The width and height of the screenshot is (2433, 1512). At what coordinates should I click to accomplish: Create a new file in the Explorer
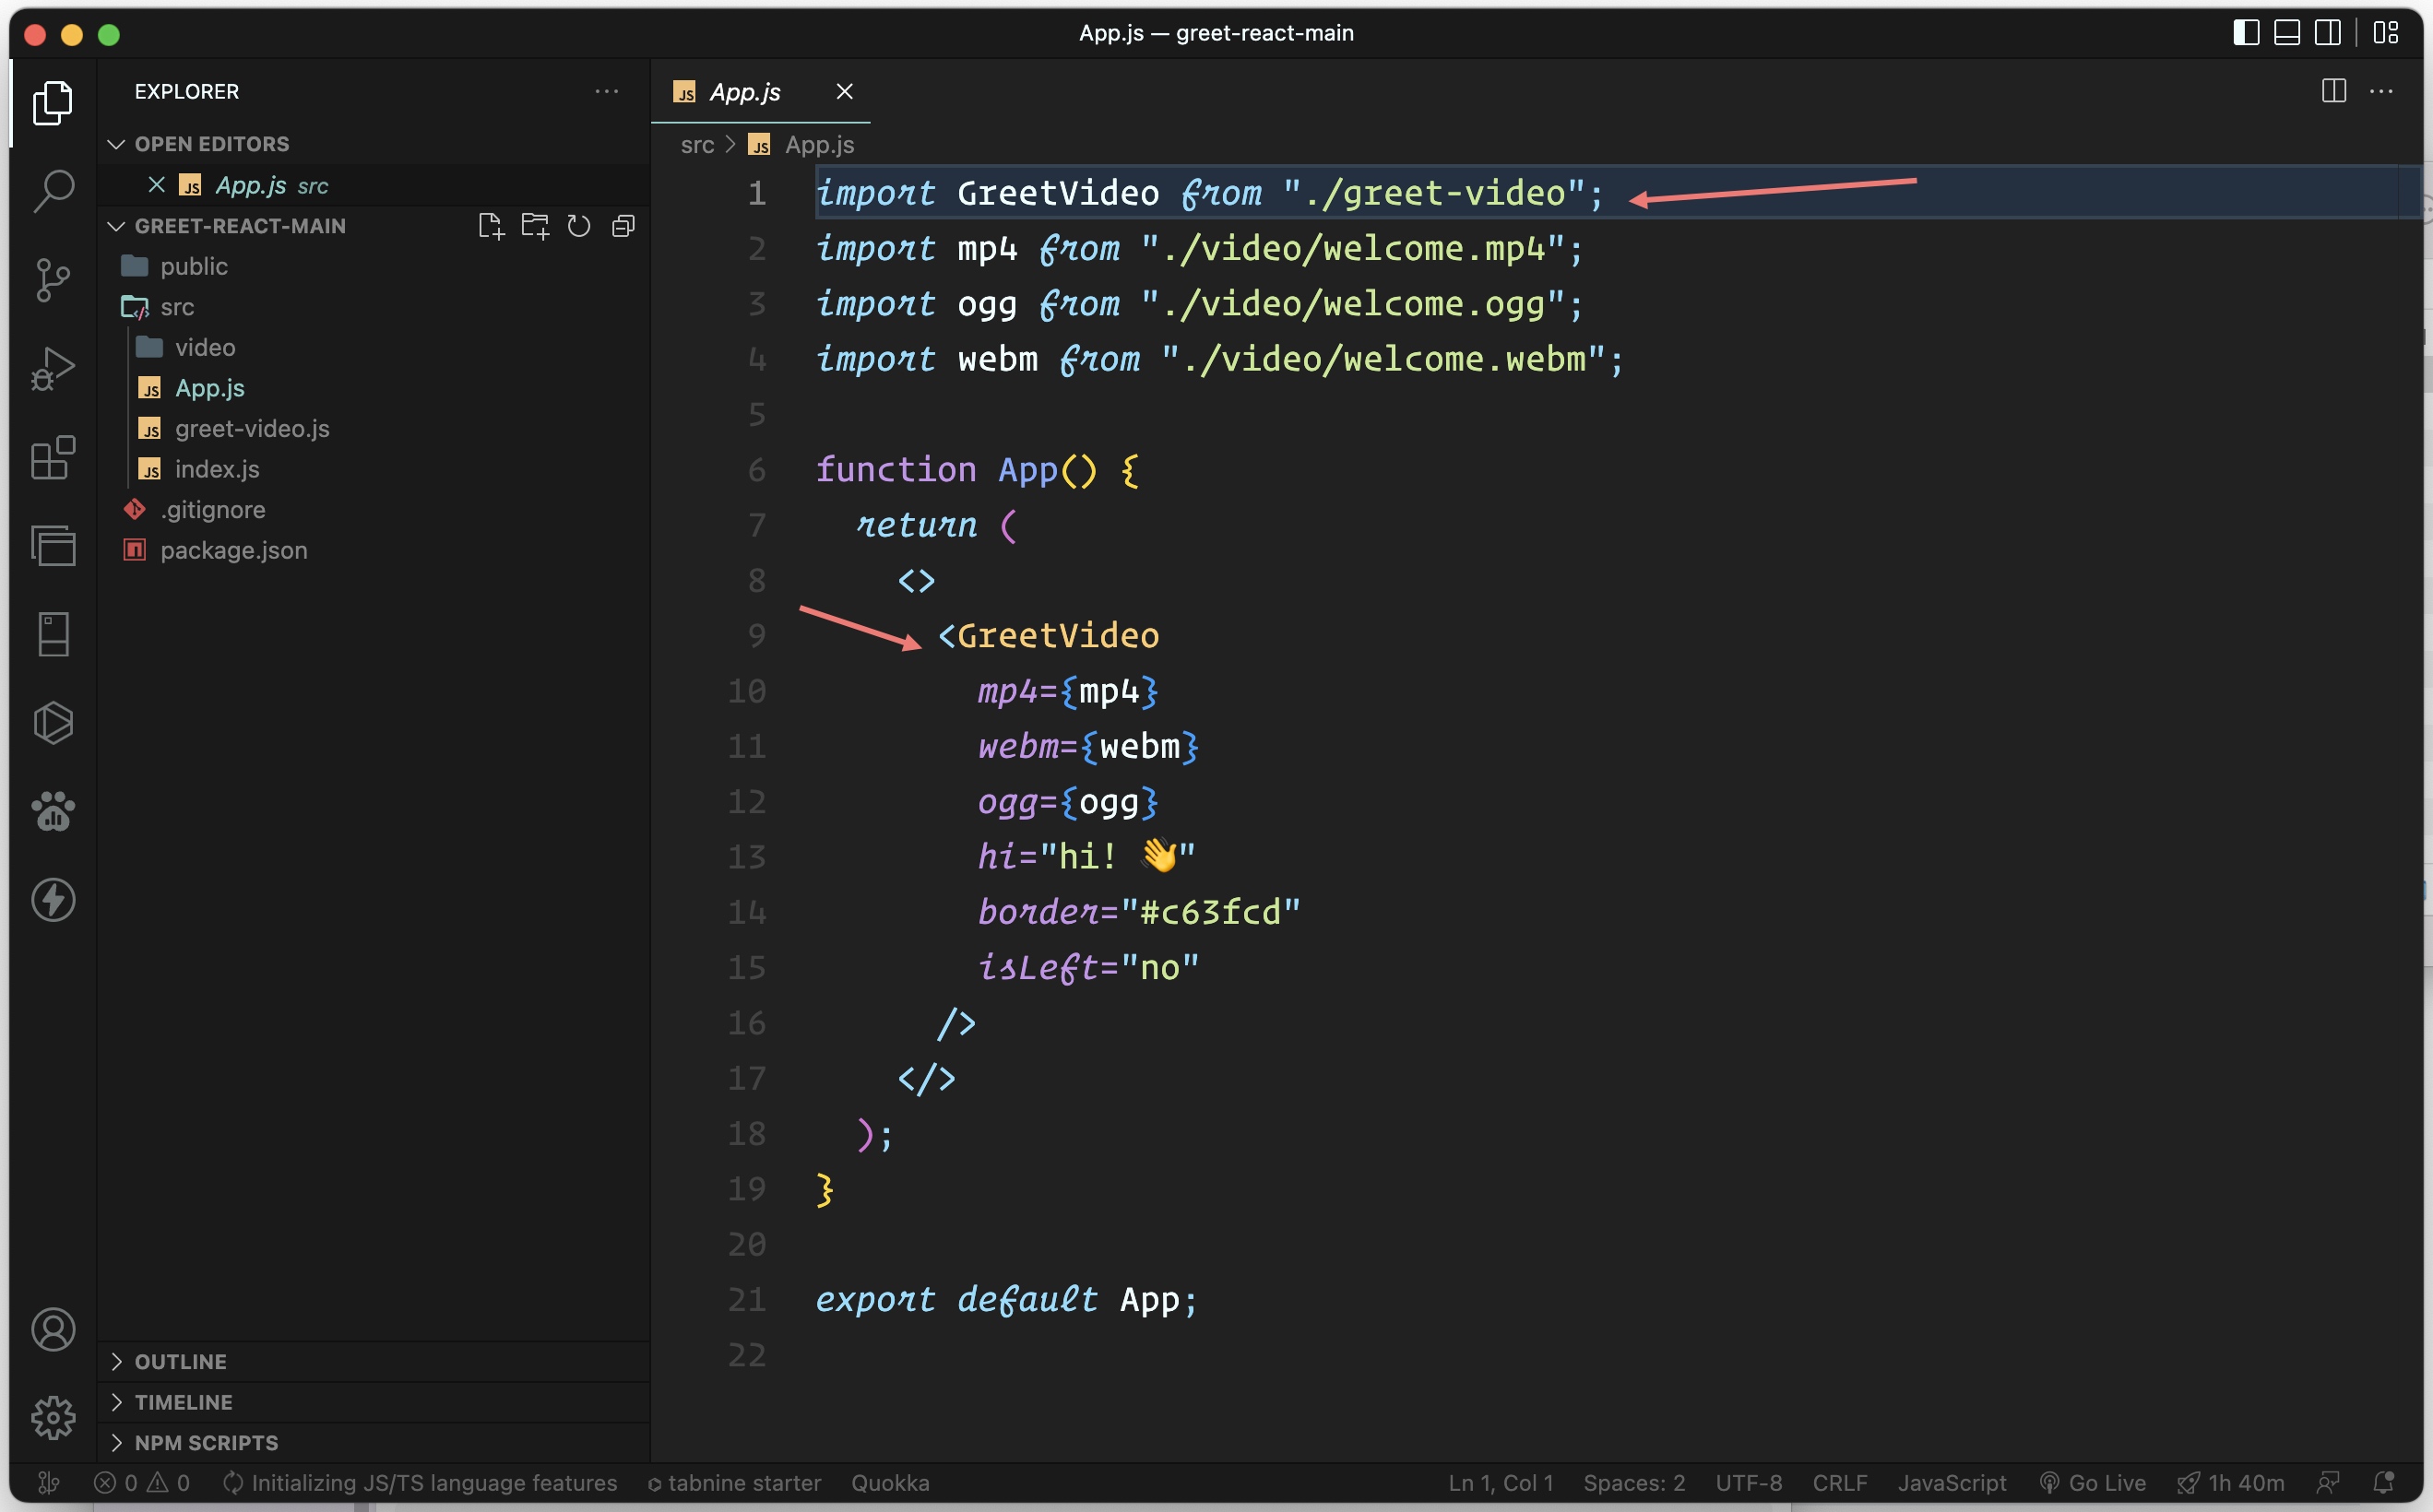tap(491, 225)
